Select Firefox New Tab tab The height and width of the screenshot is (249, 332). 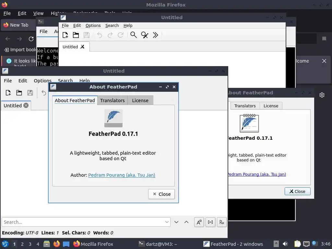tap(18, 25)
